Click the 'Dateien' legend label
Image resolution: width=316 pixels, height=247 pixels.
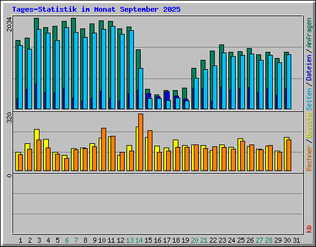pos(309,67)
